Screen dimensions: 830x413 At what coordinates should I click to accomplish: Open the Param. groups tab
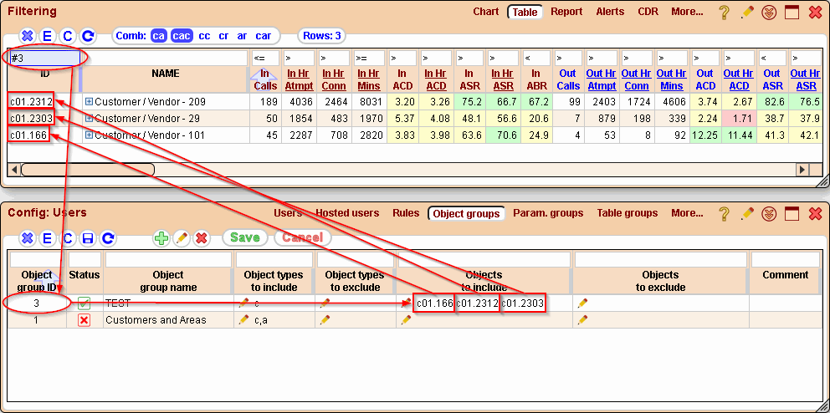[547, 213]
